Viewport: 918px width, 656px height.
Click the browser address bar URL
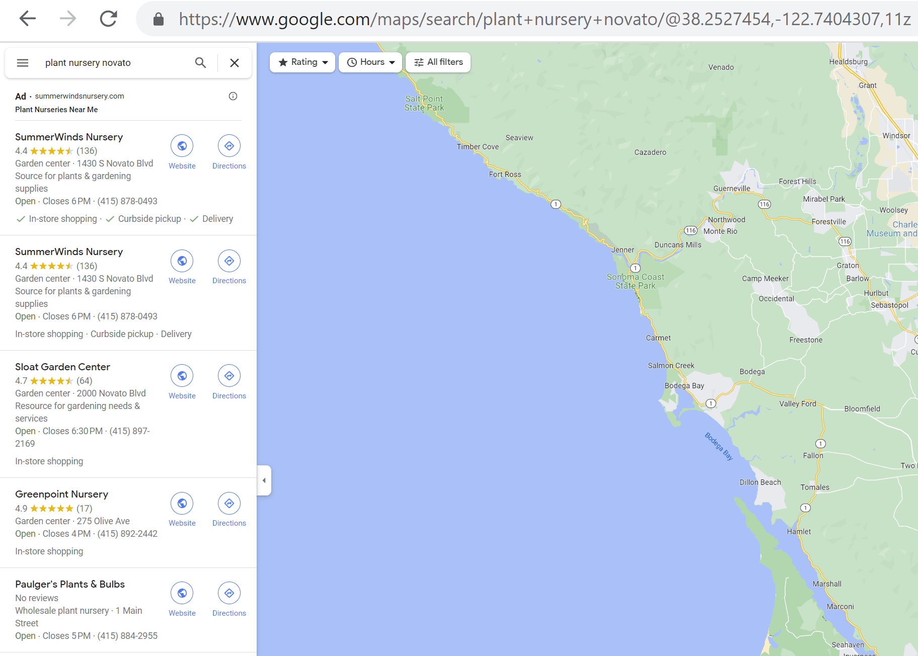point(544,19)
